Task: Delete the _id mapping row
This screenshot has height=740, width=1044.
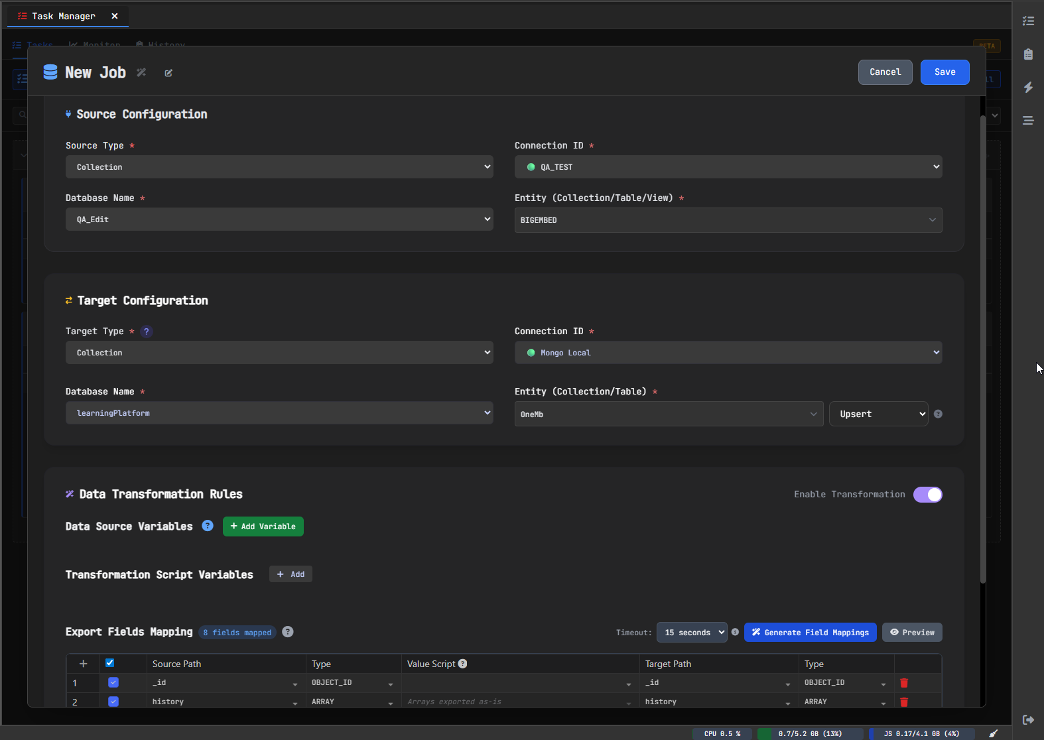Action: point(904,683)
